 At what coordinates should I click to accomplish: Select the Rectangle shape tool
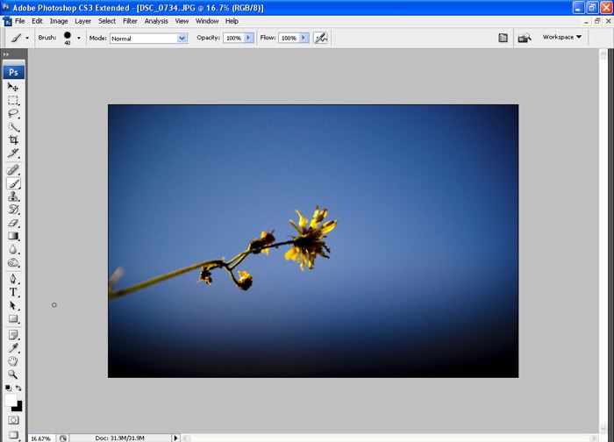point(13,318)
